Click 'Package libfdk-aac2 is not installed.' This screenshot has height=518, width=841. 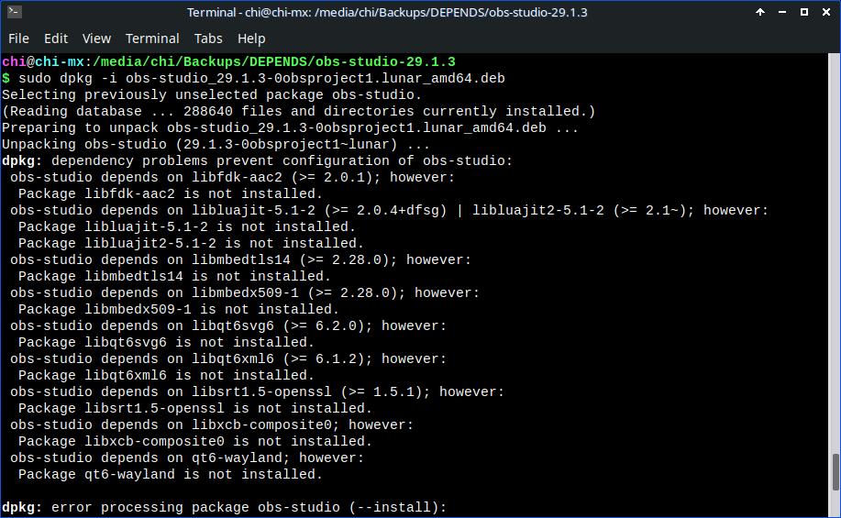pyautogui.click(x=171, y=194)
